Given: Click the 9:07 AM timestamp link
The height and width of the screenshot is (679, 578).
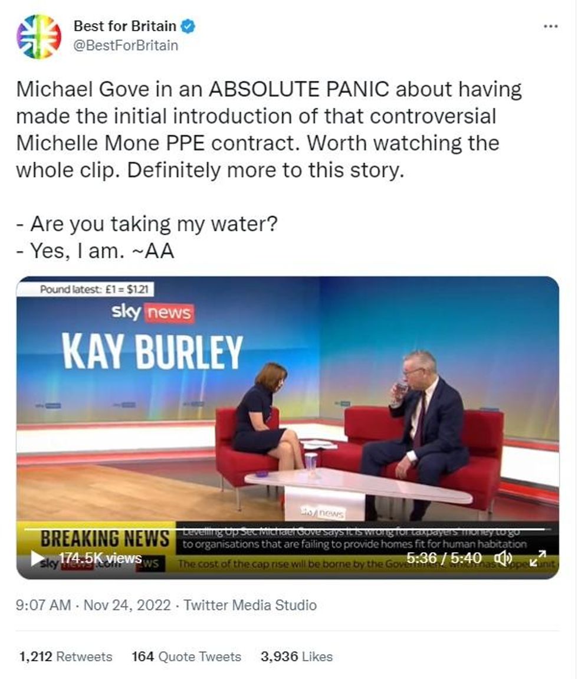Looking at the screenshot, I should pos(43,605).
